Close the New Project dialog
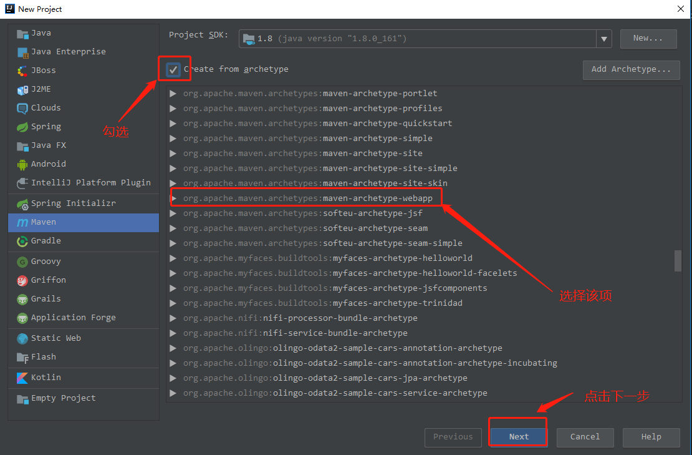The width and height of the screenshot is (692, 455). click(x=681, y=9)
